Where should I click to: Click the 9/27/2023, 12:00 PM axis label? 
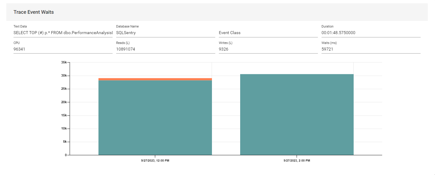[x=155, y=161]
